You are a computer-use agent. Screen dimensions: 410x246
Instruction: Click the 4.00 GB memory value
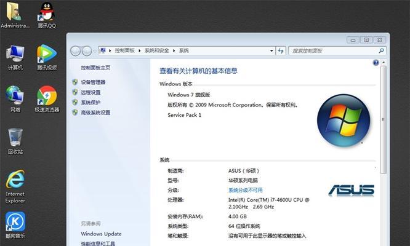pos(238,216)
